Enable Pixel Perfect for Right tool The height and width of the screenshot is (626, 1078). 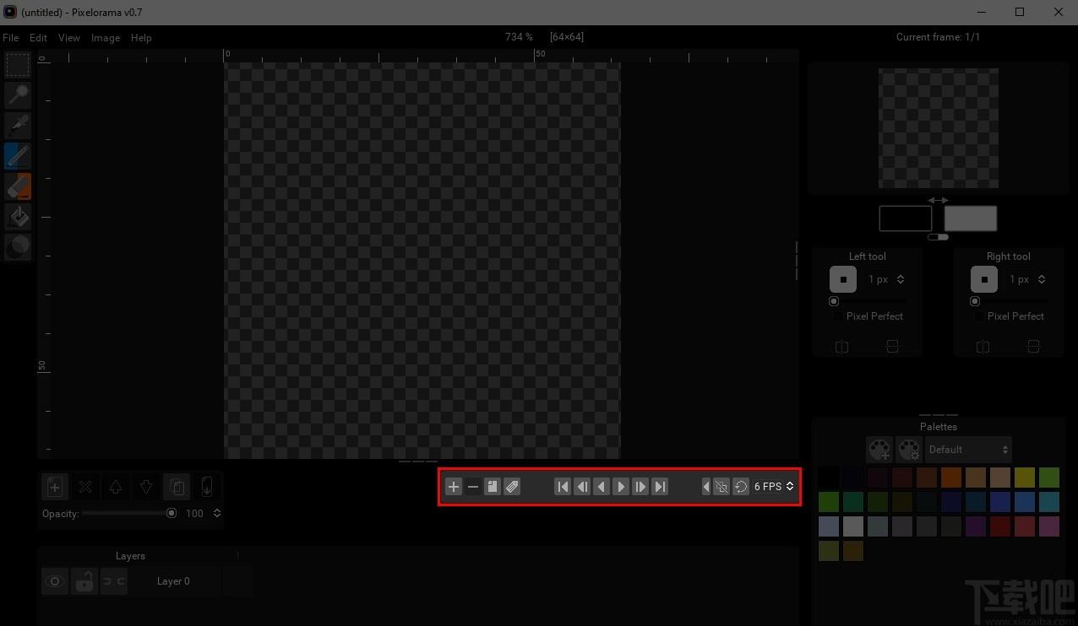(978, 316)
